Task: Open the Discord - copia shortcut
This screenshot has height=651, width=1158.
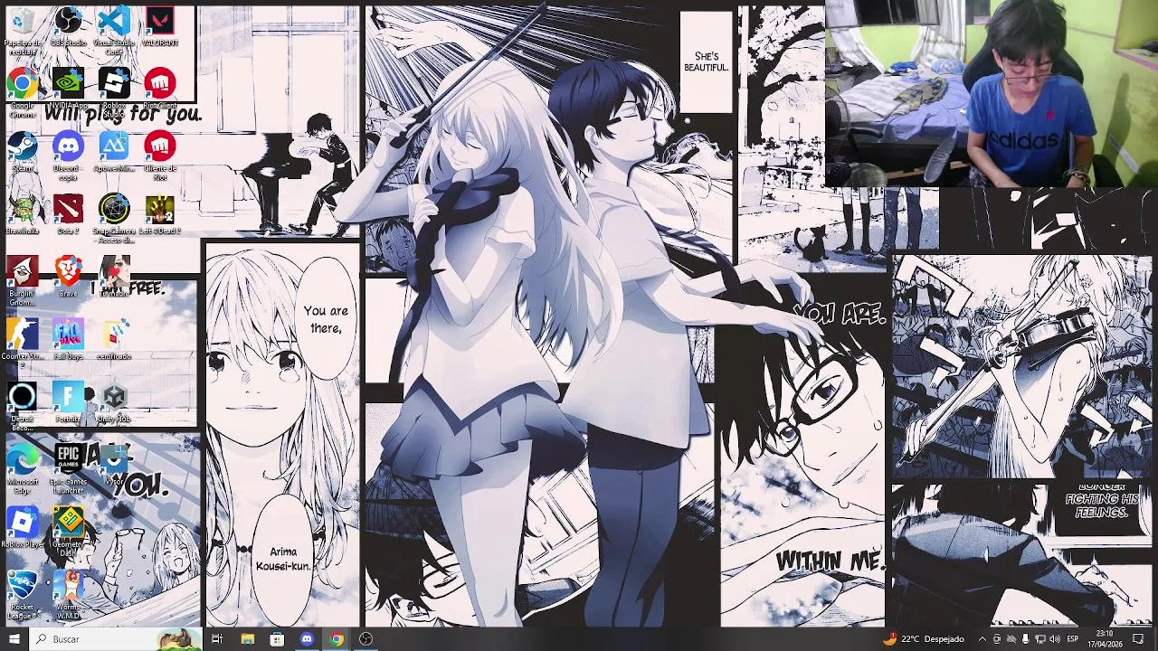Action: tap(68, 156)
